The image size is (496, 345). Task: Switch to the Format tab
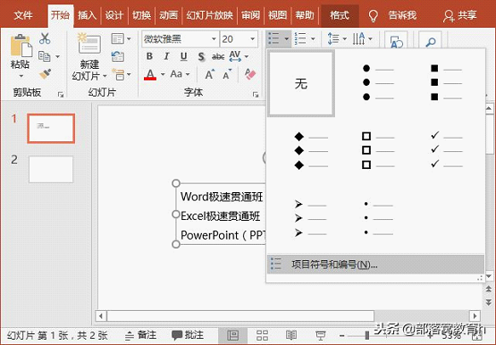click(340, 15)
